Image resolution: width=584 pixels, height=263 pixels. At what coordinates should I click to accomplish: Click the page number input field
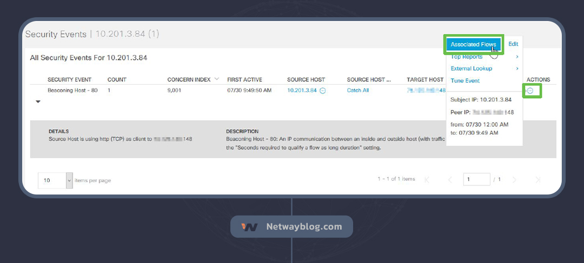tap(476, 180)
